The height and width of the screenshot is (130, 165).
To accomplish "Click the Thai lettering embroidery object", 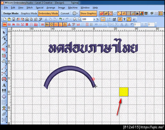I will pyautogui.click(x=93, y=46).
